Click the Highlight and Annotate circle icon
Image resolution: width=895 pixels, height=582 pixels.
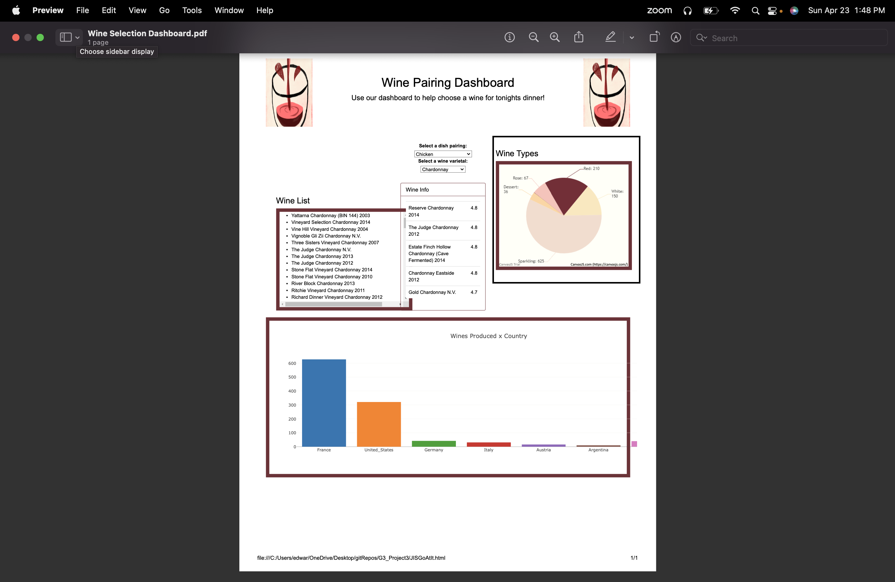click(676, 37)
